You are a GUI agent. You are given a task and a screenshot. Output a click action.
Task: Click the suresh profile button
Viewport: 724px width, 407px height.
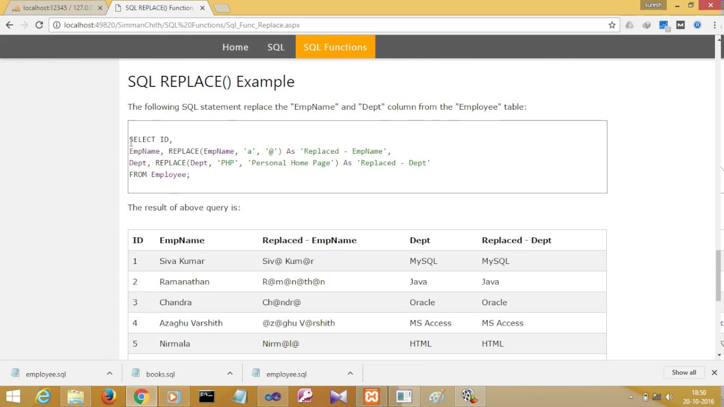(x=653, y=5)
